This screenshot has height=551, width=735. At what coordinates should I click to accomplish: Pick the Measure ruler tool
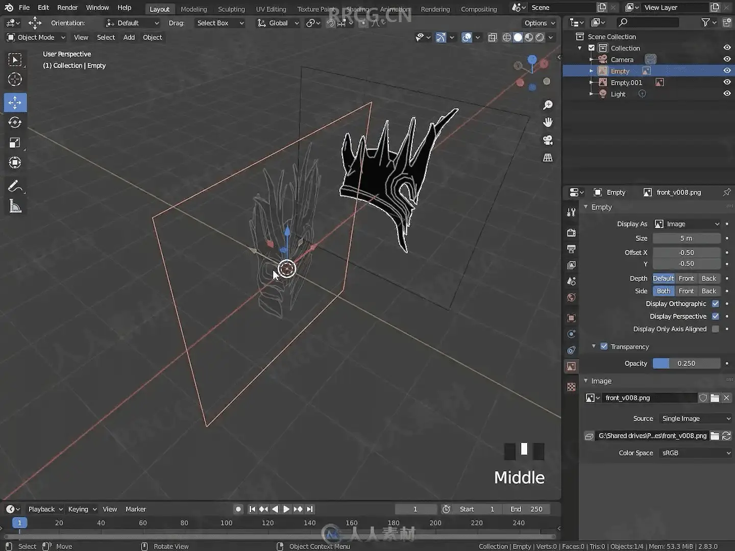pyautogui.click(x=15, y=207)
